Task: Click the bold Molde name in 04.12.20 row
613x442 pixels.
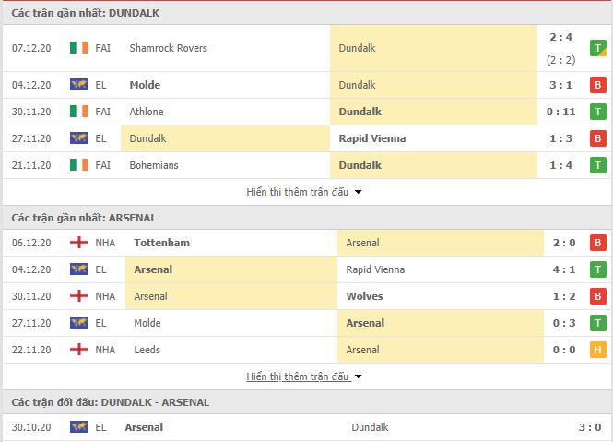Action: point(145,85)
